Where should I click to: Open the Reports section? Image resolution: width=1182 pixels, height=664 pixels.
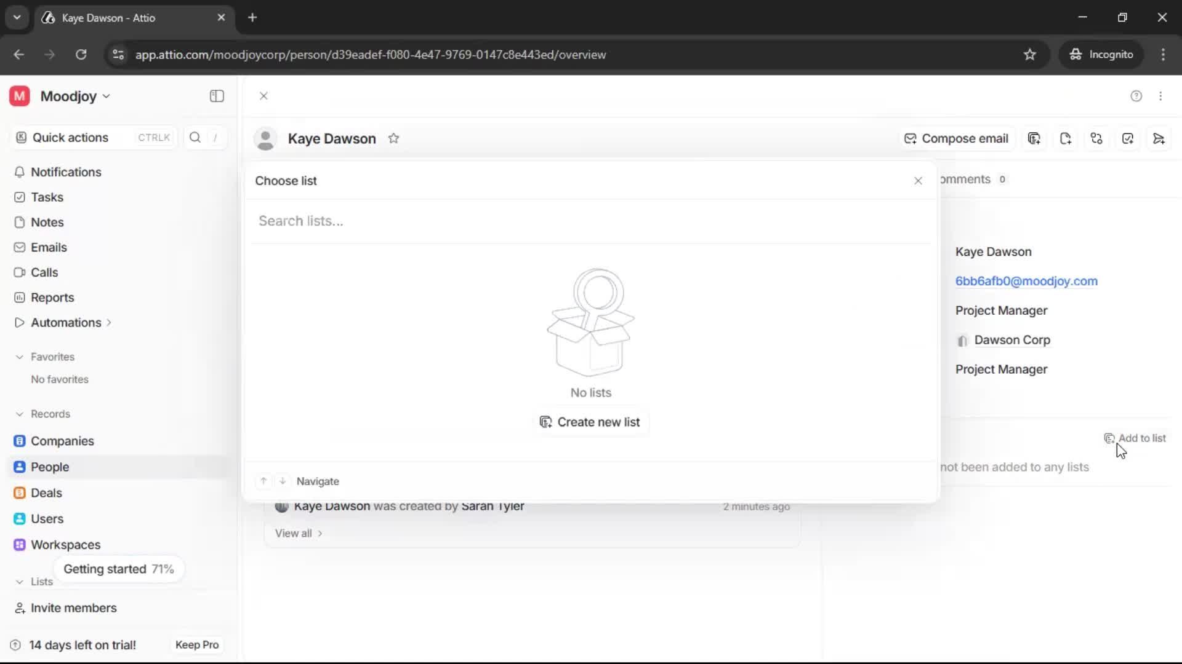(x=52, y=298)
